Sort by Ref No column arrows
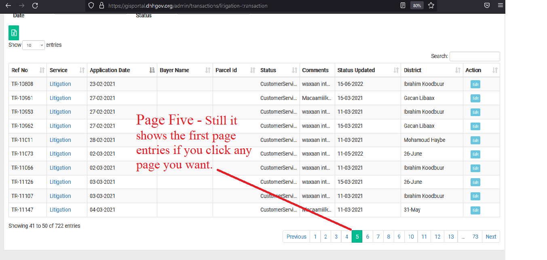 coord(42,70)
